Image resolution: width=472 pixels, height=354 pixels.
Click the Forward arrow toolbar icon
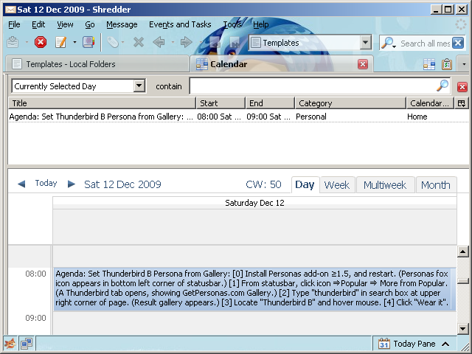click(x=186, y=42)
